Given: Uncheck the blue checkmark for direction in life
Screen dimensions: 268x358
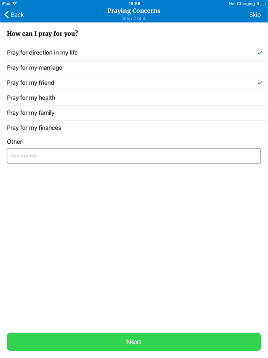Looking at the screenshot, I should [260, 53].
